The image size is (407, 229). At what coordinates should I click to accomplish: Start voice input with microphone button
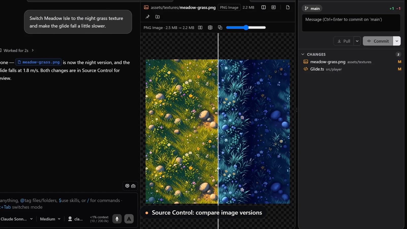click(117, 219)
